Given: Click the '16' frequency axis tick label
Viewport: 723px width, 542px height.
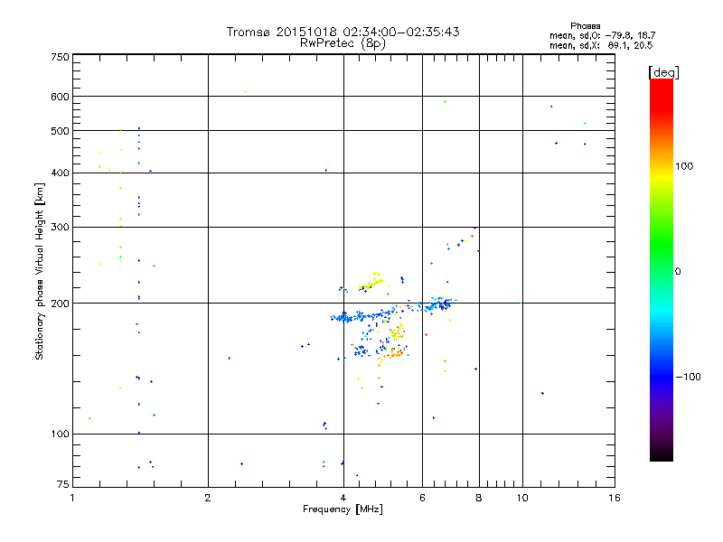Looking at the screenshot, I should [615, 498].
